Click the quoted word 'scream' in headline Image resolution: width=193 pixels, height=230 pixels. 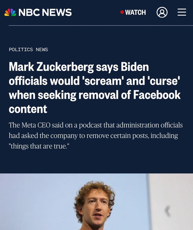pyautogui.click(x=103, y=81)
